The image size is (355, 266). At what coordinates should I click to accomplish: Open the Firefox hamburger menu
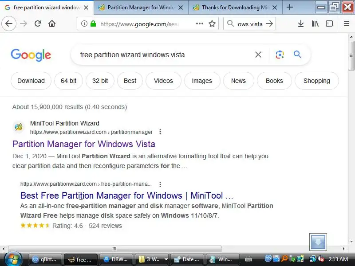[347, 23]
